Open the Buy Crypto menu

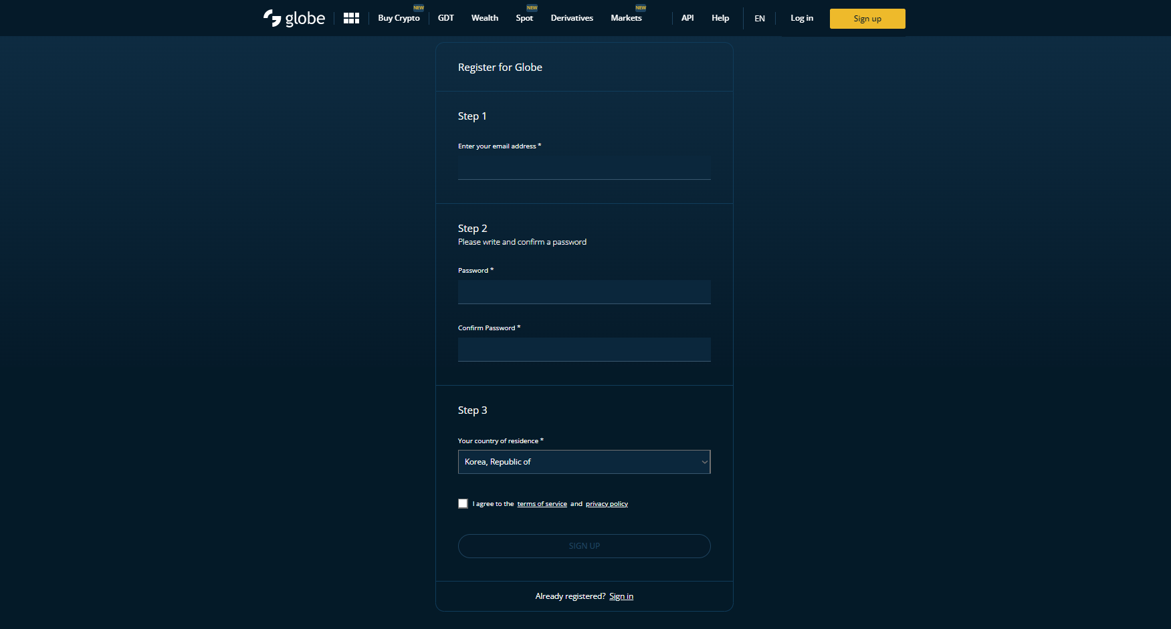[x=399, y=18]
